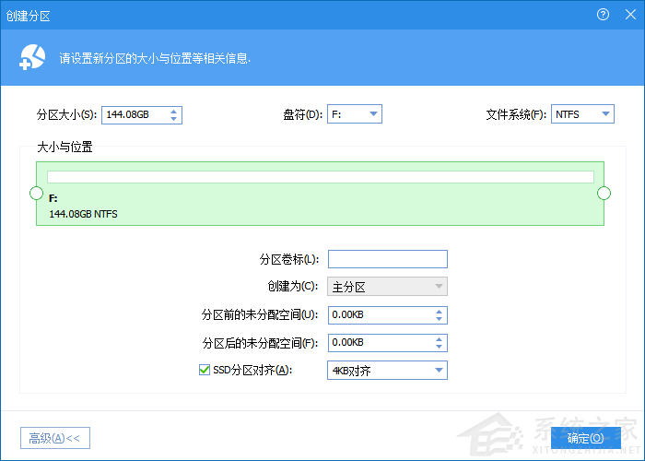Click the partition pie chart header icon

coord(31,58)
